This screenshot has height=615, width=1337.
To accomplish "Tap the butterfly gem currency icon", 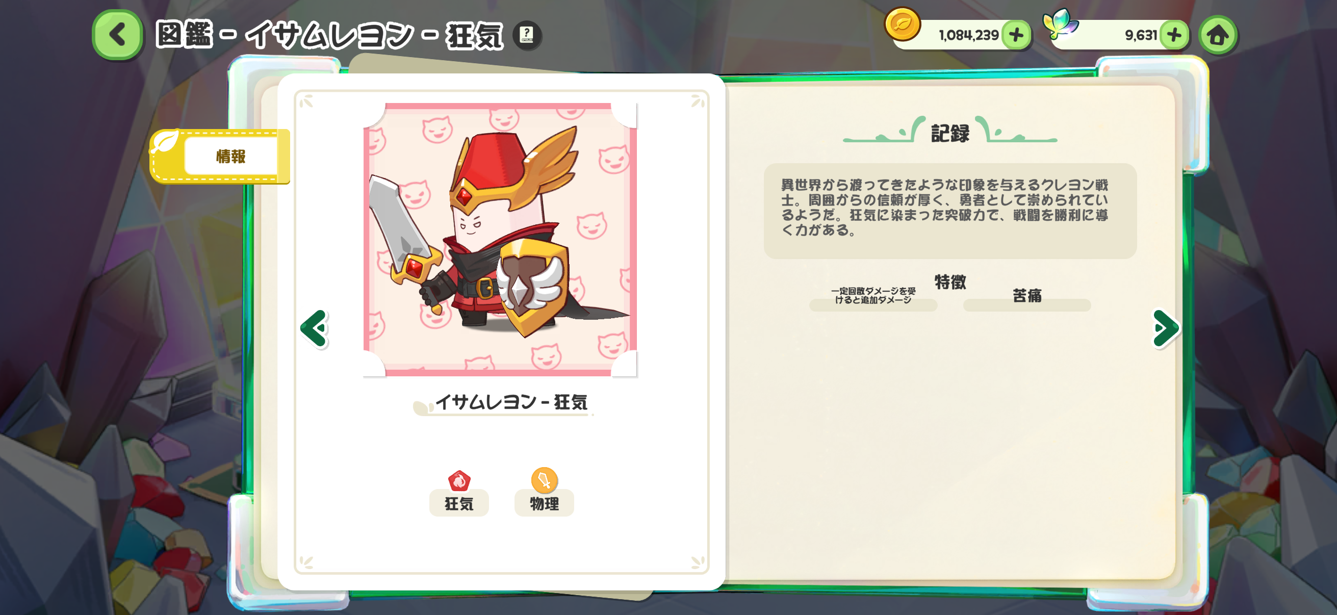I will (x=1060, y=23).
